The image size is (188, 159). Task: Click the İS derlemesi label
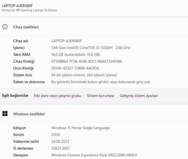click(x=23, y=148)
